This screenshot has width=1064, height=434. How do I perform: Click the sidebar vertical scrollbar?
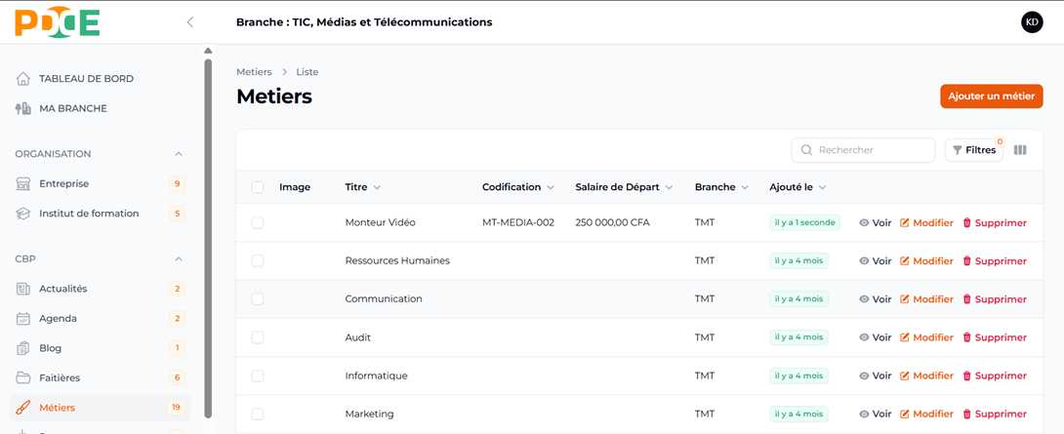pyautogui.click(x=208, y=234)
